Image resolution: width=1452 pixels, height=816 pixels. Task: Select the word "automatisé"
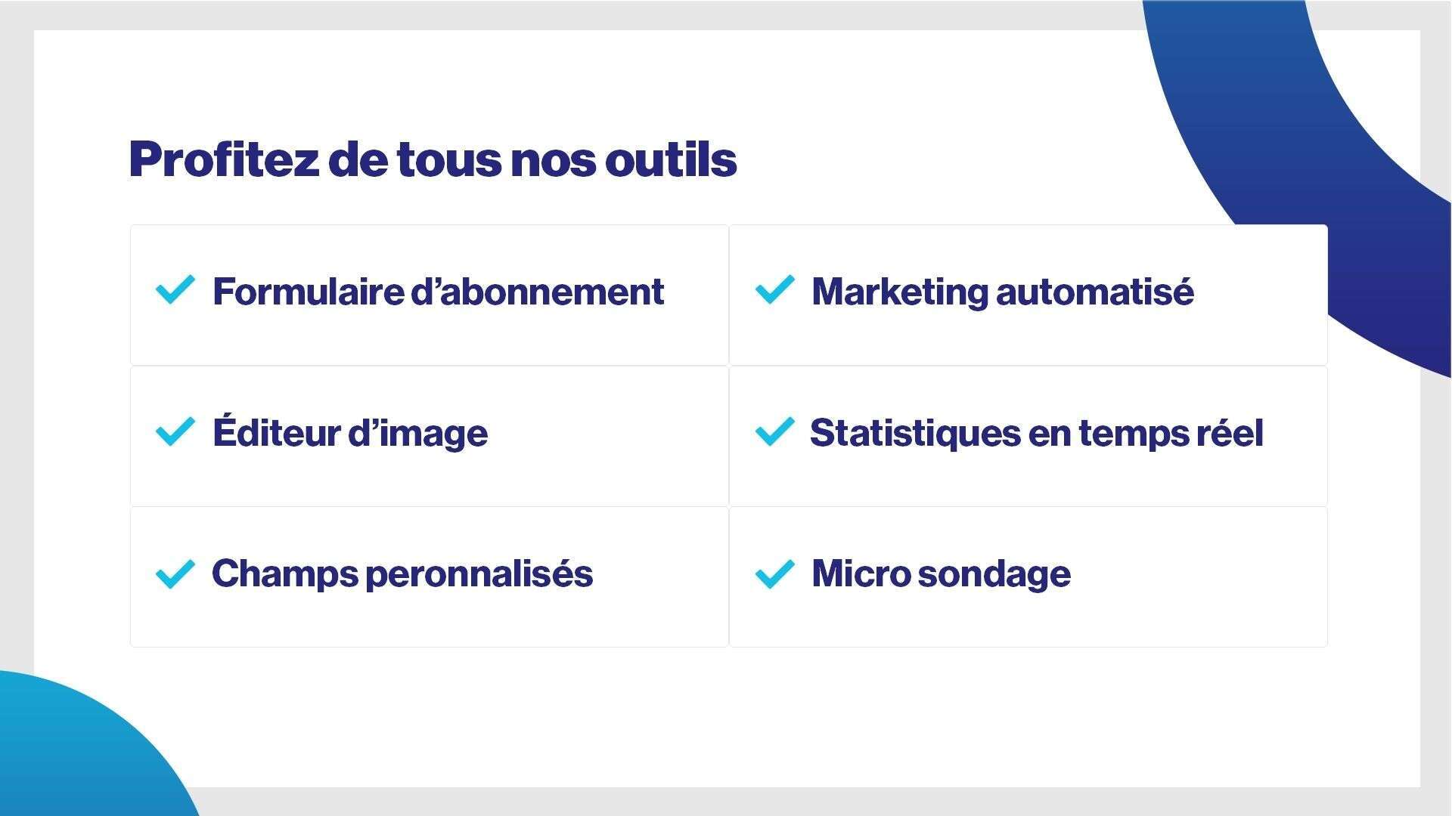point(1094,292)
